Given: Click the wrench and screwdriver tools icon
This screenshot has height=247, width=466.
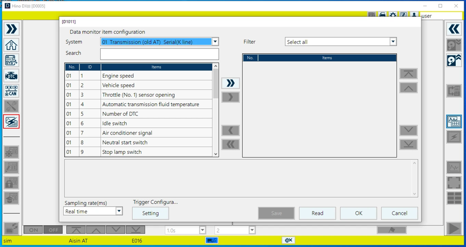Looking at the screenshot, I should tap(11, 106).
